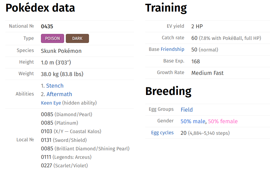Viewport: 270px width, 169px height.
Task: Open the Field egg group link
Action: (187, 110)
